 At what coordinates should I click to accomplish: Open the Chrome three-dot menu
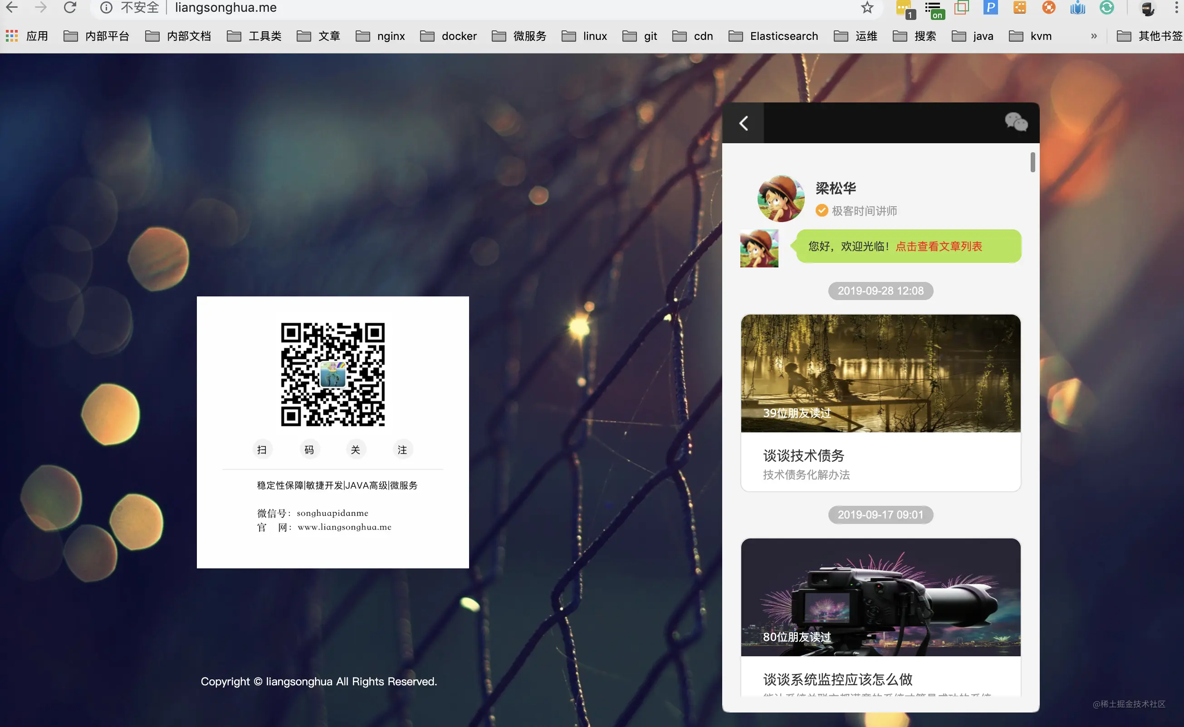(x=1176, y=8)
